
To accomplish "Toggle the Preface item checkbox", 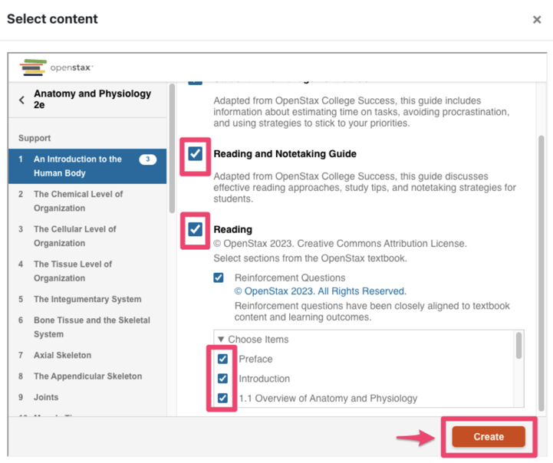I will pos(222,359).
